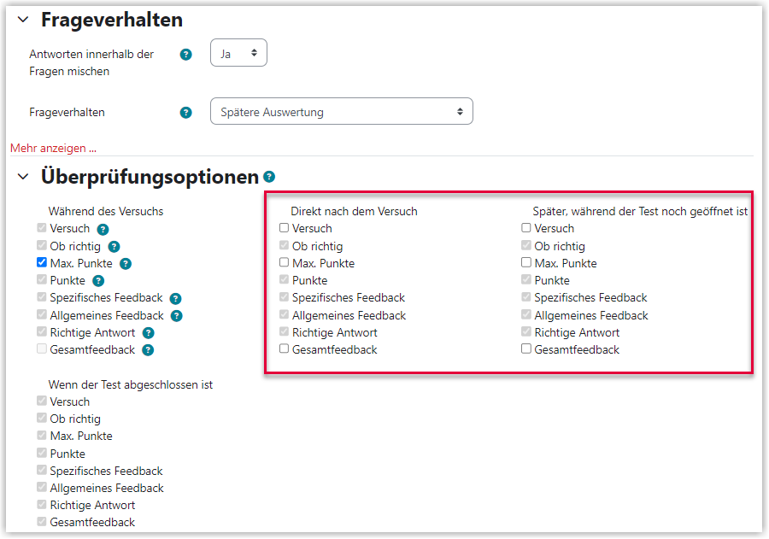
Task: Click help icon beside Gesamtfeedback
Action: pos(148,350)
